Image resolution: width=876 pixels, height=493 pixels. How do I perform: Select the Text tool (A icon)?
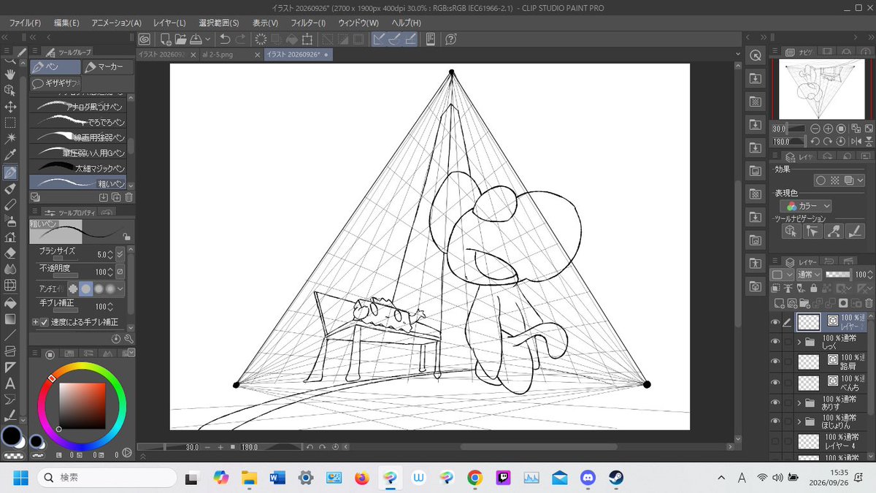pyautogui.click(x=10, y=383)
